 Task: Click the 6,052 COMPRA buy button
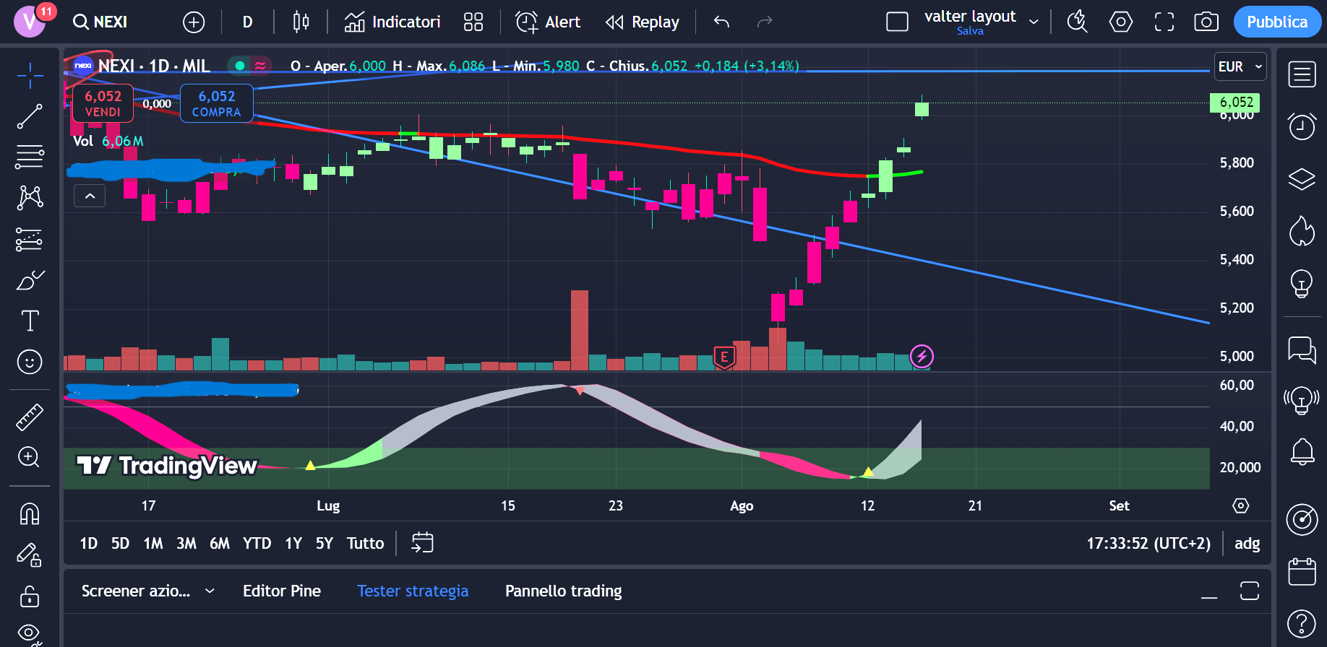click(x=216, y=103)
